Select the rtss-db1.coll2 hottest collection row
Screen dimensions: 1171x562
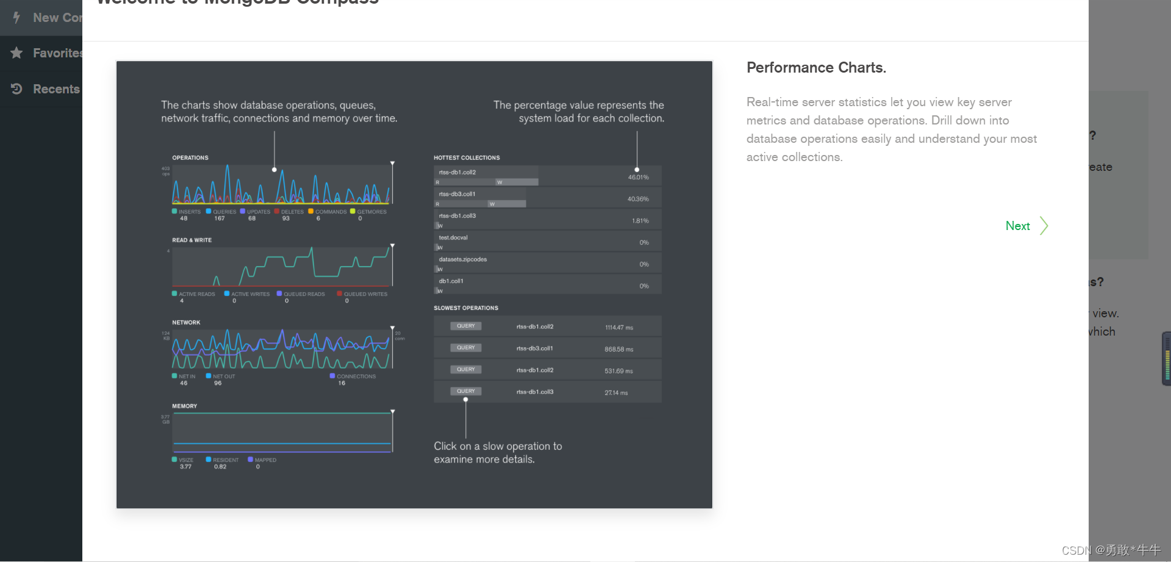(x=548, y=176)
